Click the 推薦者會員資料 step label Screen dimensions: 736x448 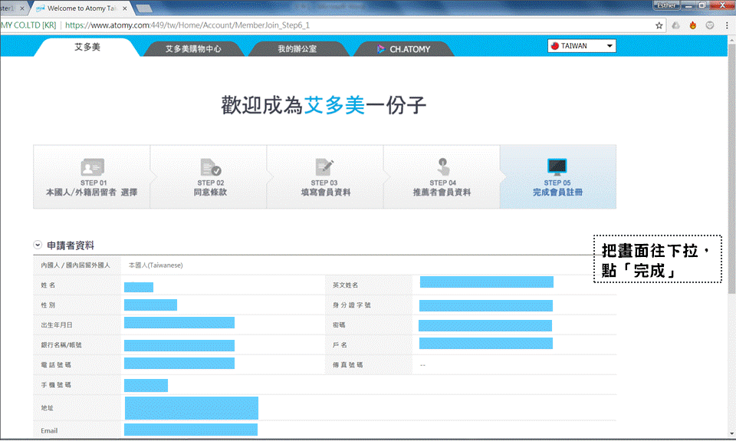pos(442,192)
